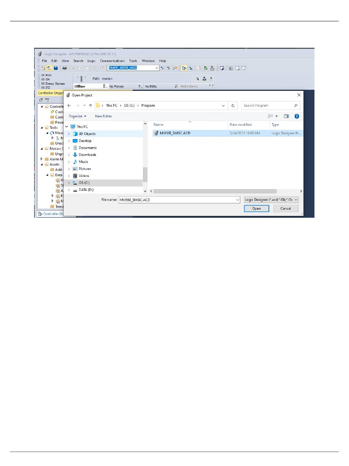Expand the OS (C:) drive node
349x466 pixels.
point(68,183)
